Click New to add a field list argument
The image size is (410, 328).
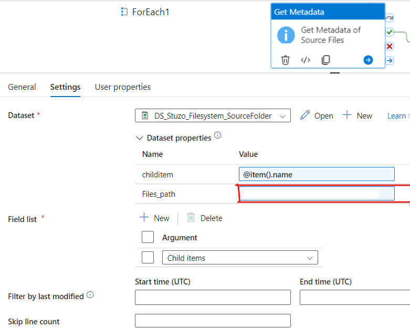(154, 218)
